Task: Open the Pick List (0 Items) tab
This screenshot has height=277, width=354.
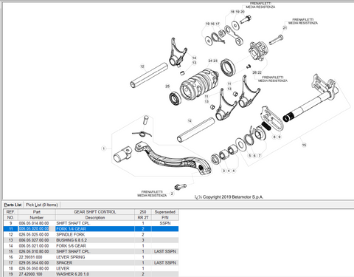Action: coord(42,205)
